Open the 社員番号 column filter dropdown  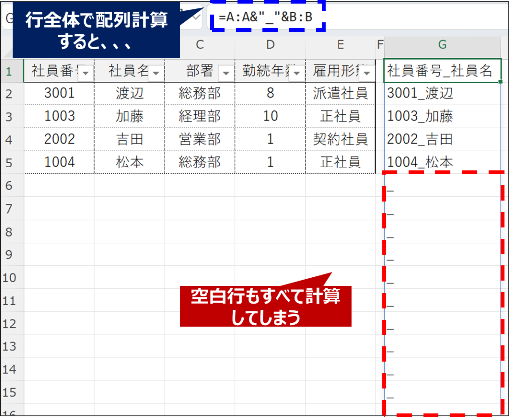(x=86, y=73)
